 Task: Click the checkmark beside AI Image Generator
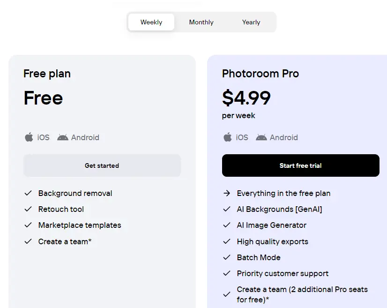[x=227, y=225]
